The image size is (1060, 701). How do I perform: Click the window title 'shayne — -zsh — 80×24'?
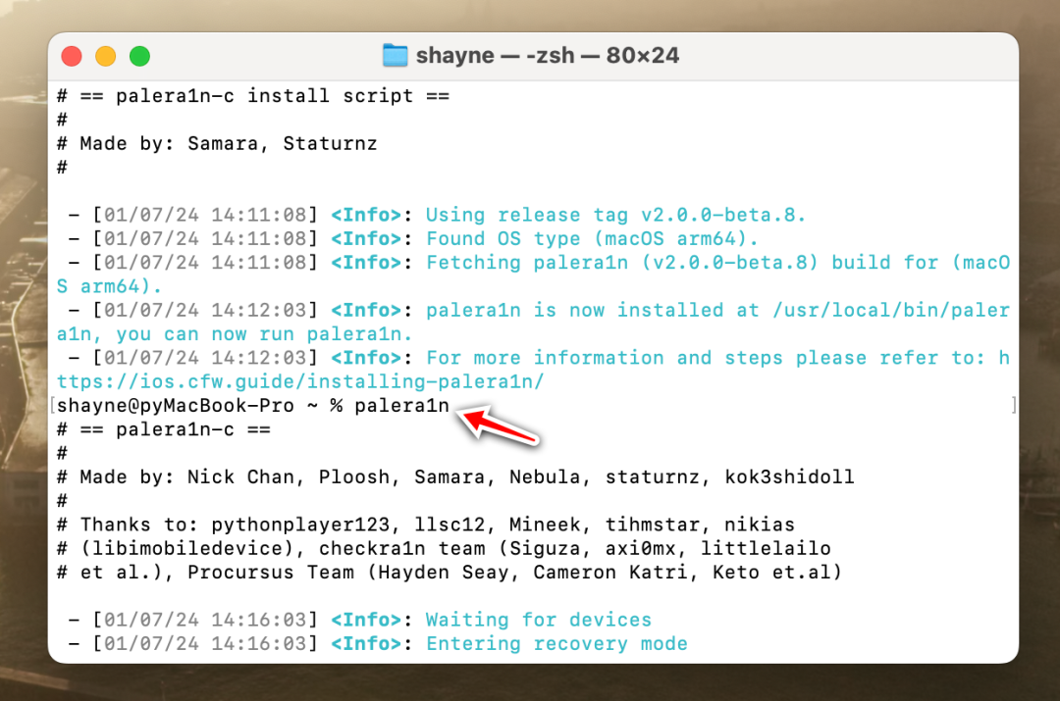547,55
